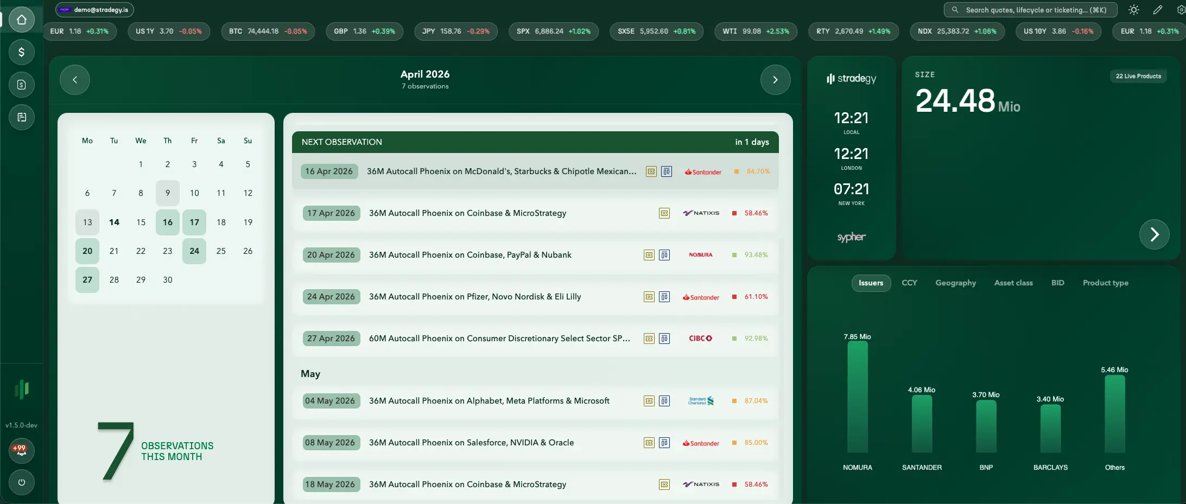Select April 24 on the calendar

[194, 251]
